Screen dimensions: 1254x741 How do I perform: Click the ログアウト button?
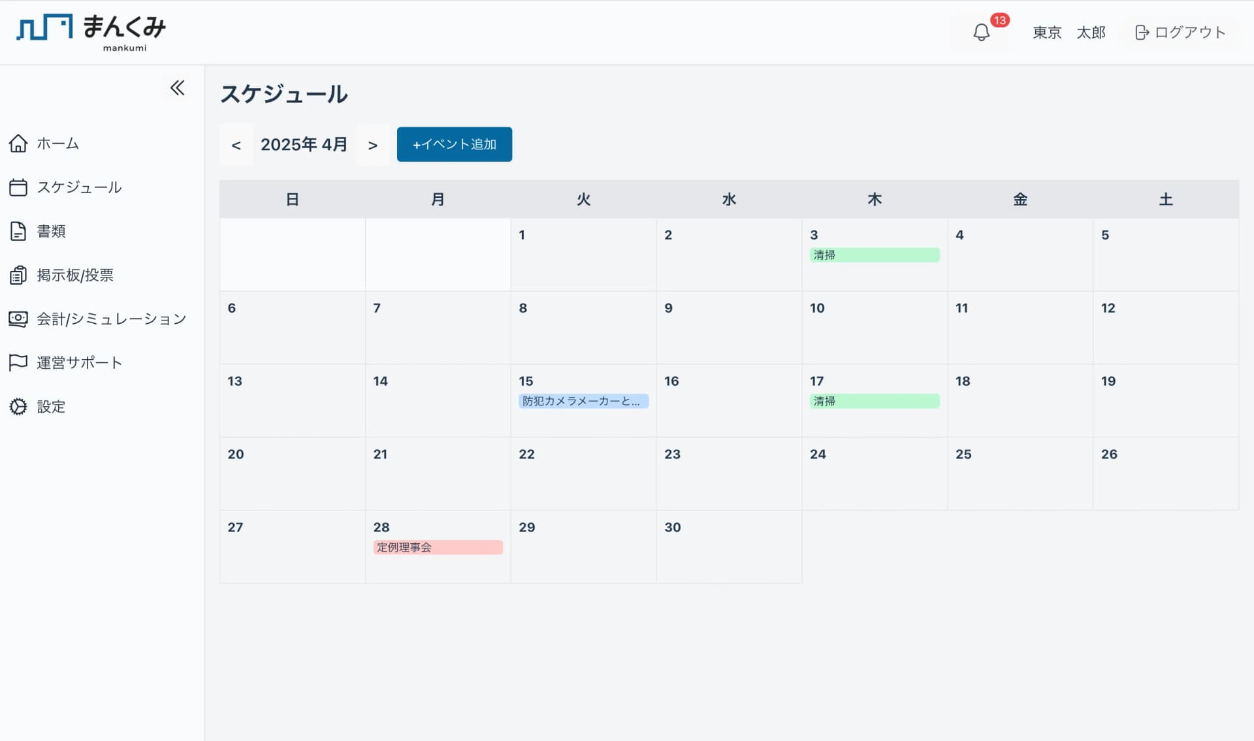[1180, 33]
